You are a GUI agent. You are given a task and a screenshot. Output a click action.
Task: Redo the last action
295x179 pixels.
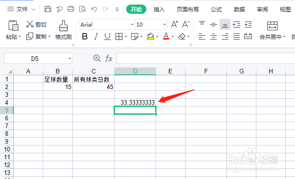[x=105, y=9]
